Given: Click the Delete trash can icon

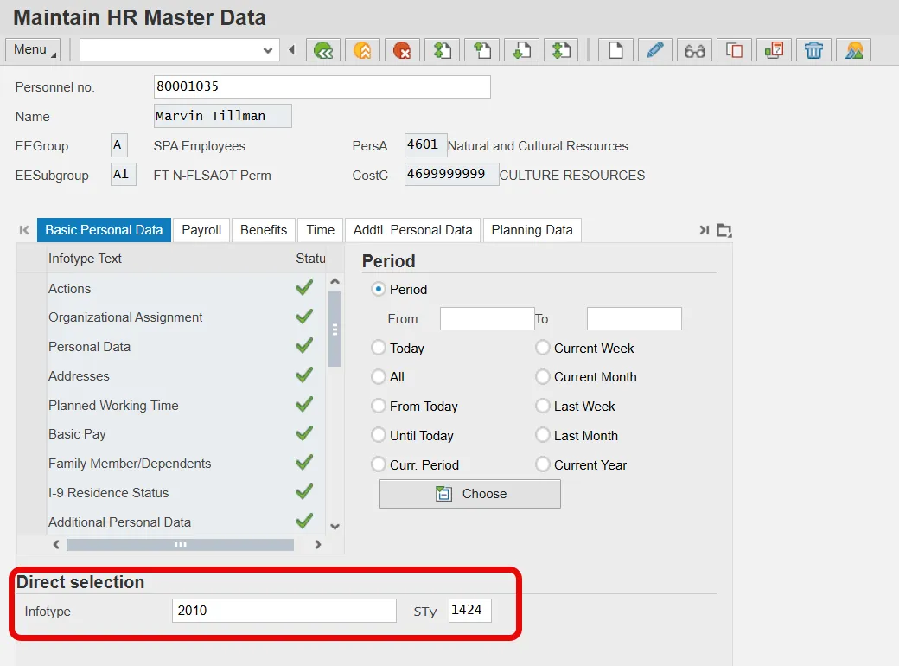Looking at the screenshot, I should (813, 50).
